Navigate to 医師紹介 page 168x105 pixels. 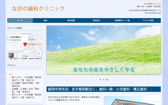tap(97, 20)
